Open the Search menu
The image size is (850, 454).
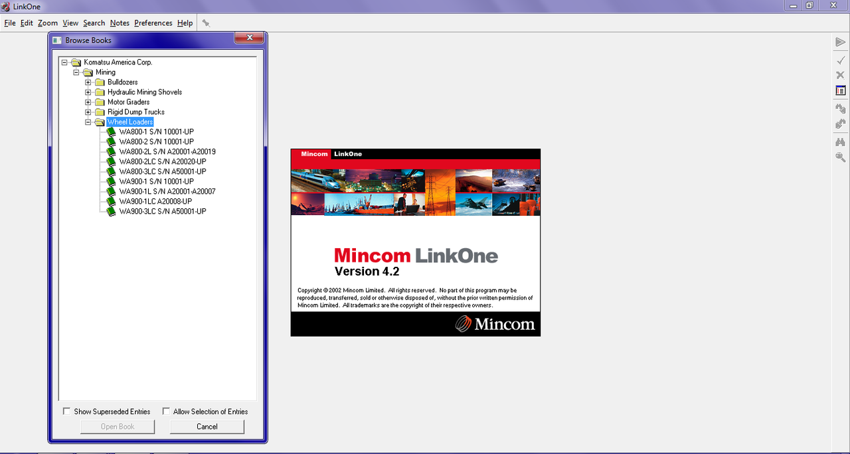point(94,23)
